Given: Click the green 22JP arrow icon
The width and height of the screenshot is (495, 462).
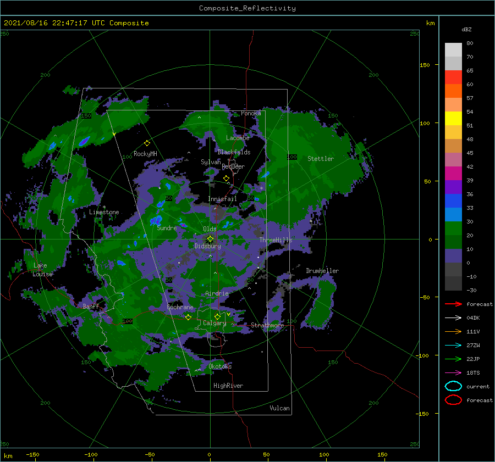Looking at the screenshot, I should click(453, 359).
